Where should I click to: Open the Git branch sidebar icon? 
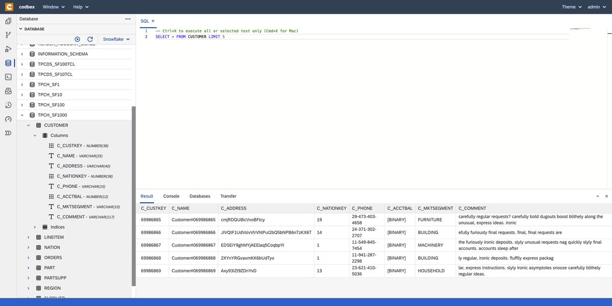[8, 35]
